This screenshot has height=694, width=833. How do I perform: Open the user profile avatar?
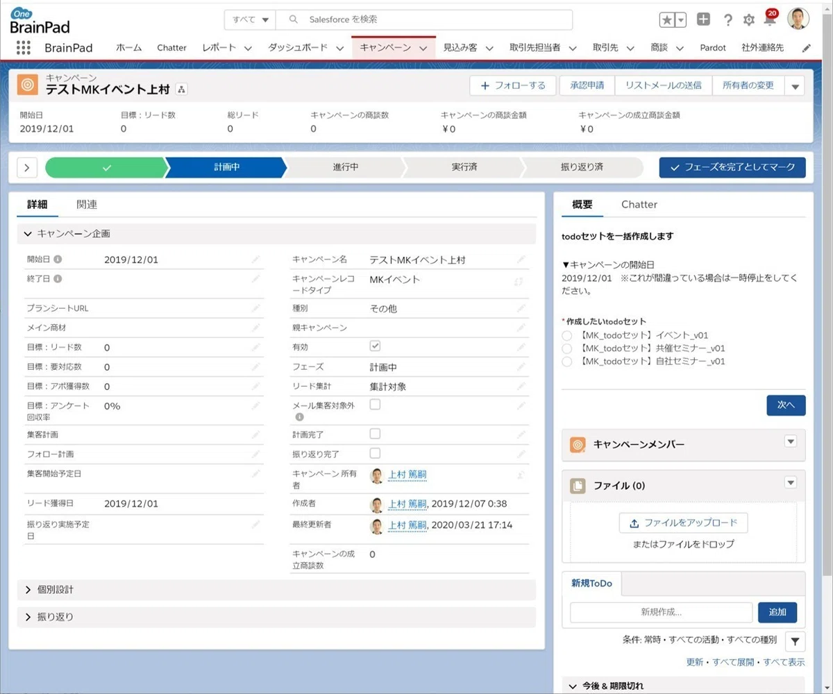[798, 19]
